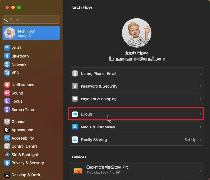Open the Sound speaker icon
Image resolution: width=210 pixels, height=180 pixels.
click(7, 93)
